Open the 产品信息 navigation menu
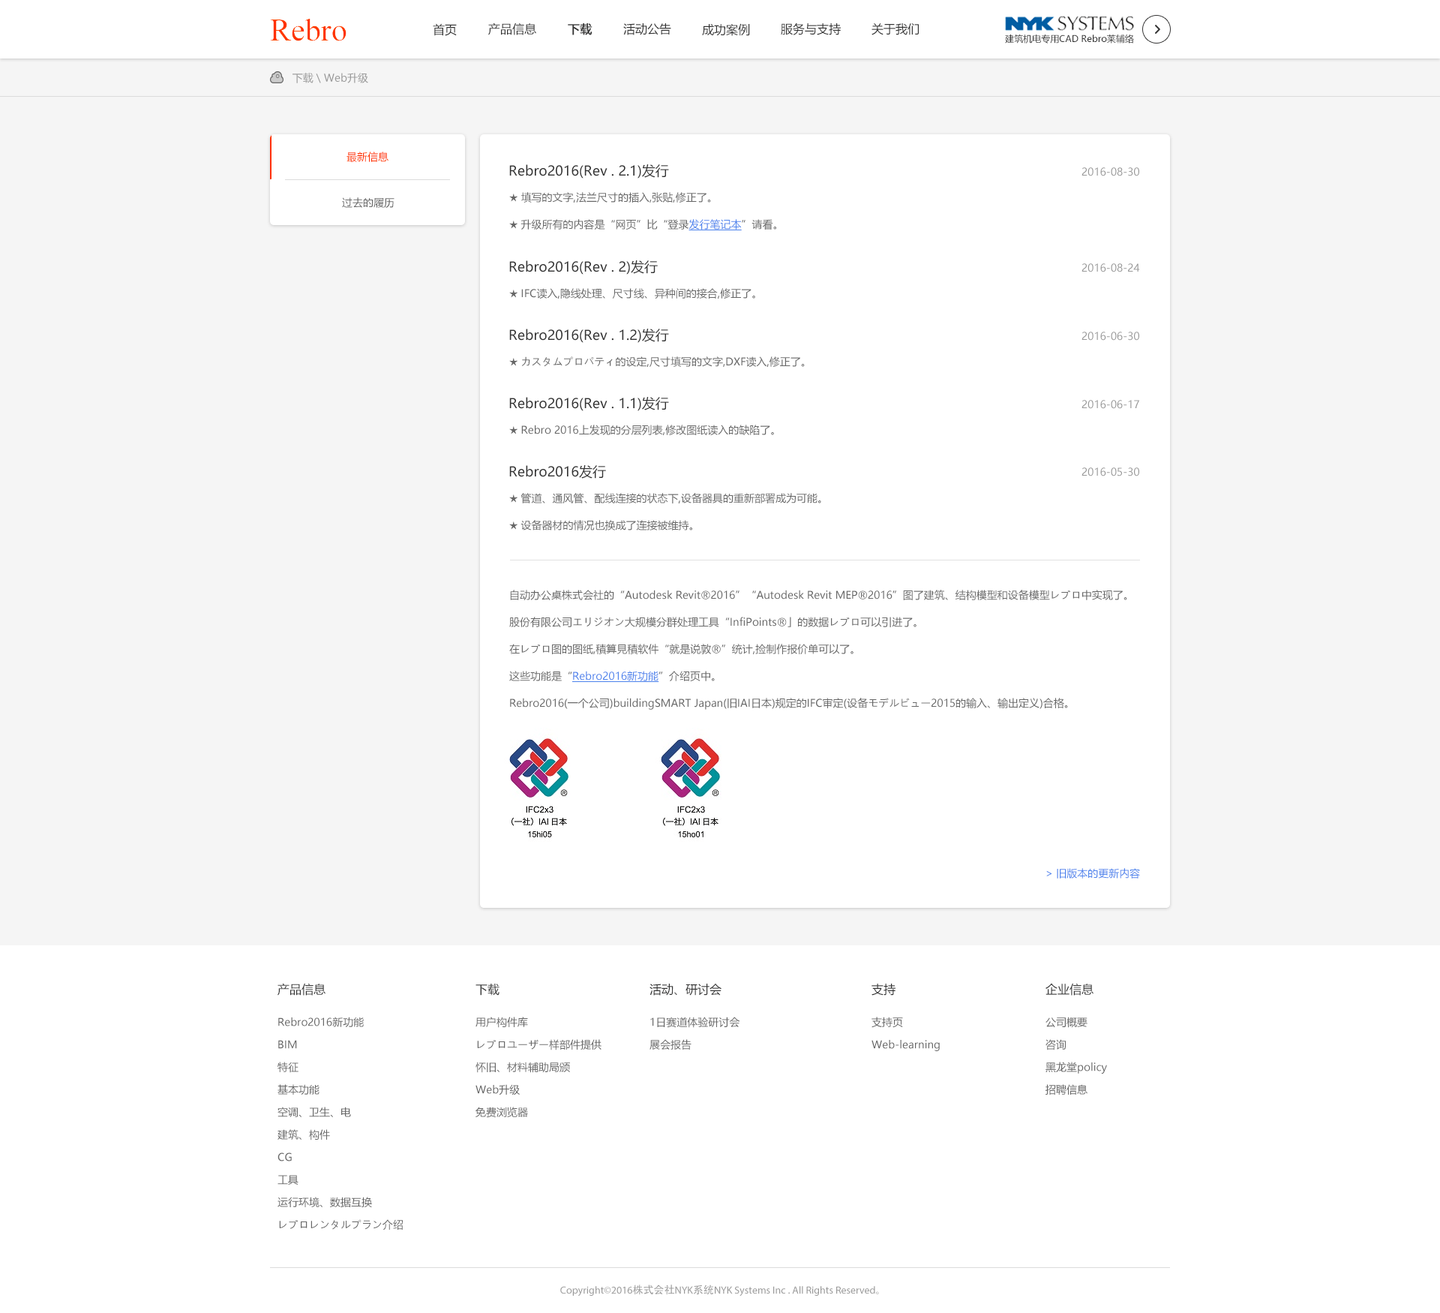 (x=511, y=29)
